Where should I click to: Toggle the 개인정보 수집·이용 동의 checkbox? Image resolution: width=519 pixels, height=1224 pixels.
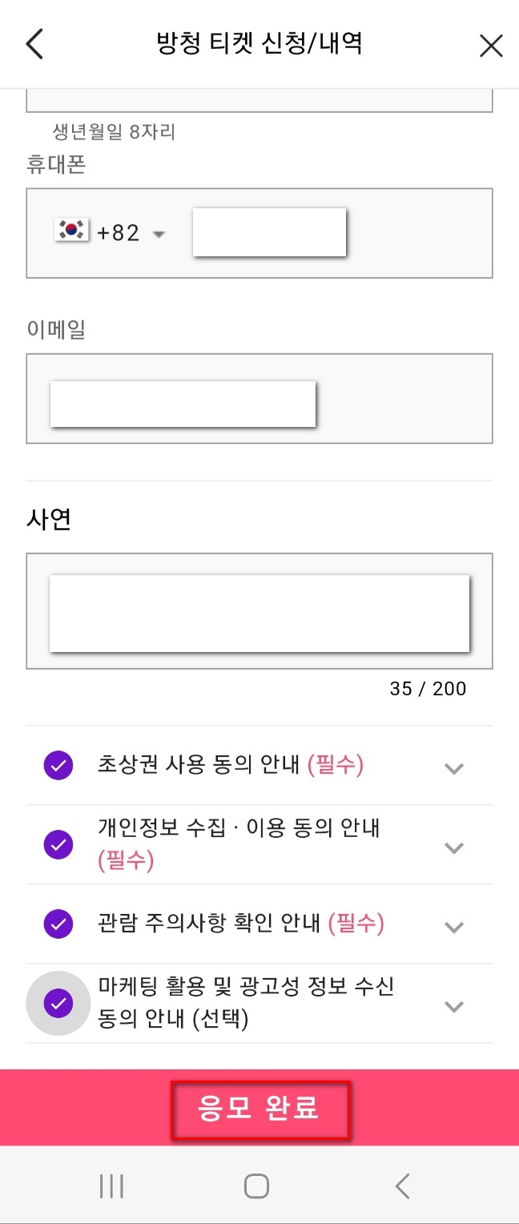point(57,846)
